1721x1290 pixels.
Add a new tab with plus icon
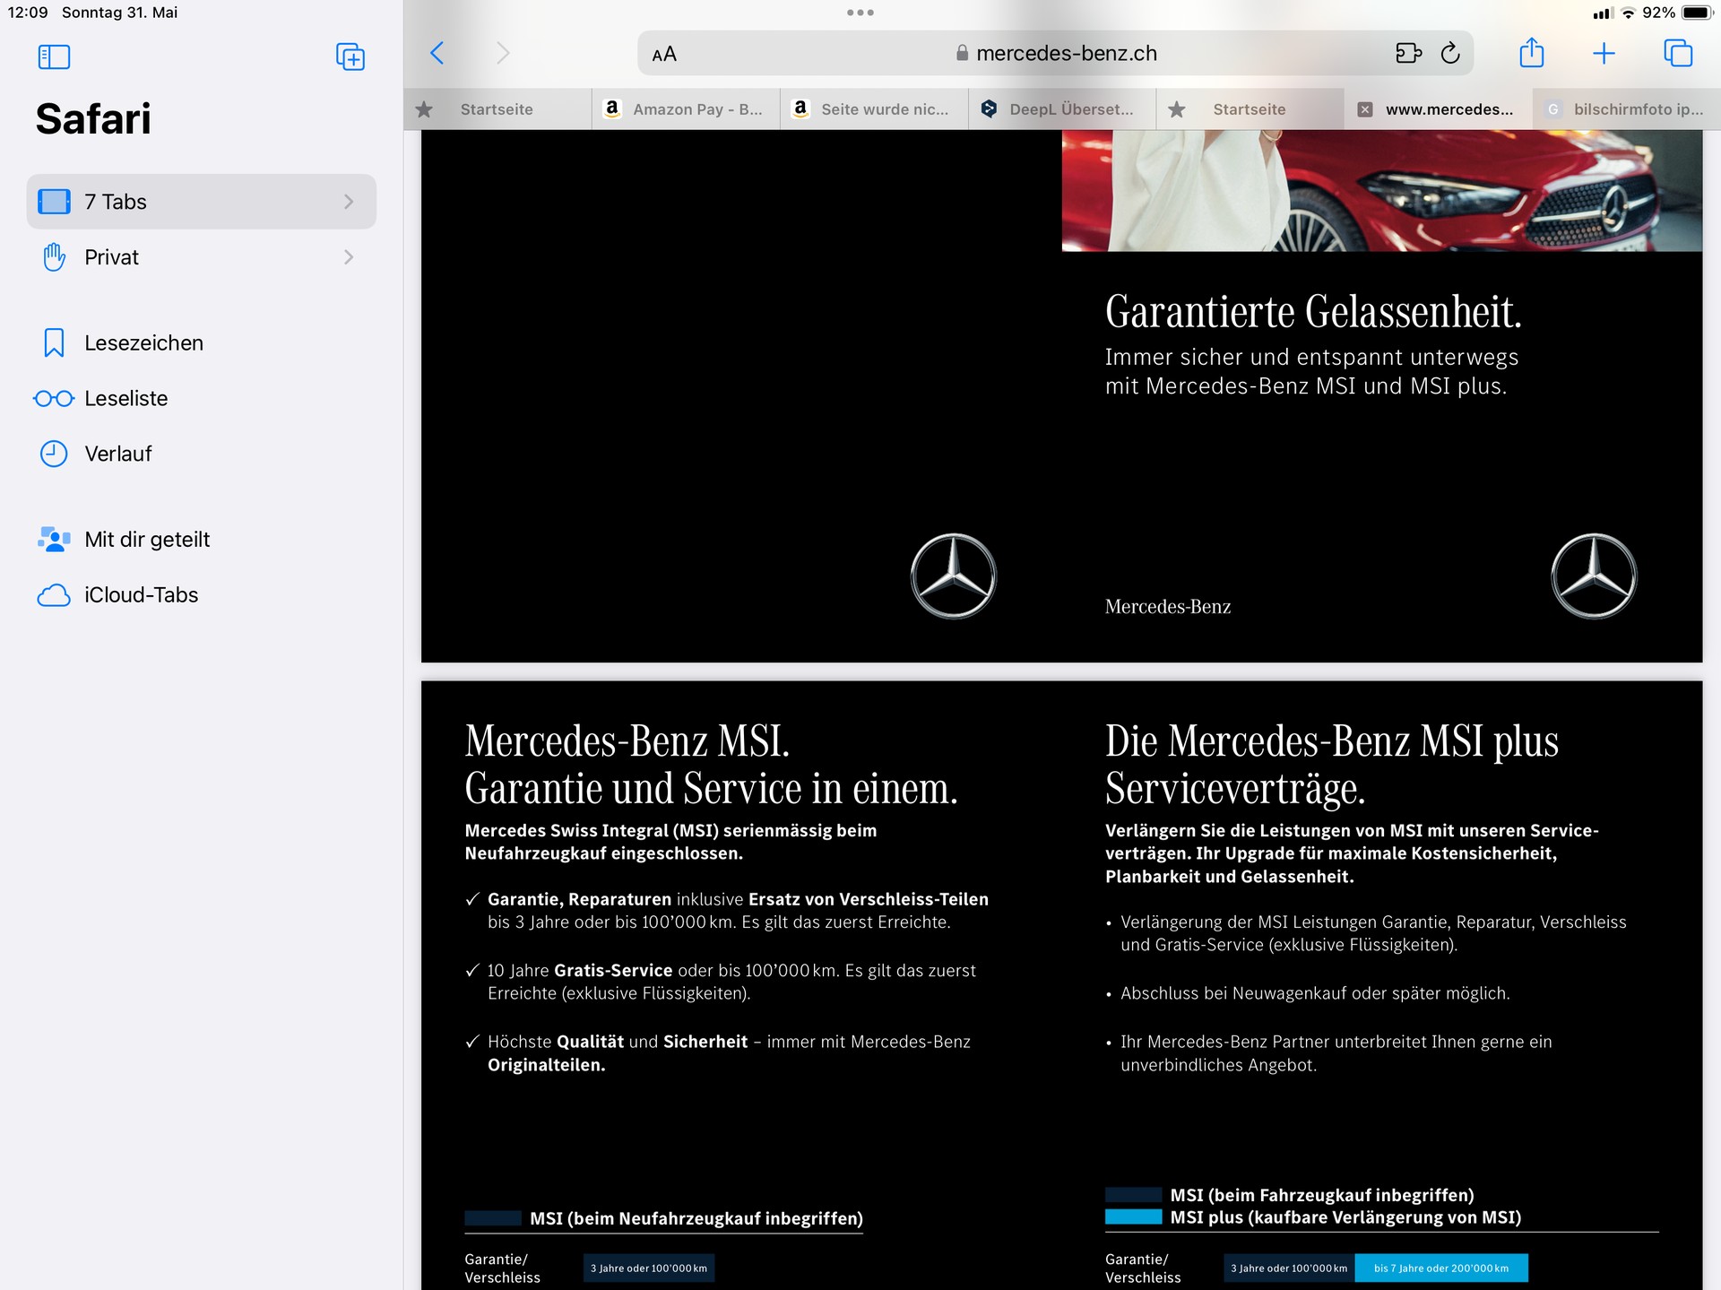1604,53
